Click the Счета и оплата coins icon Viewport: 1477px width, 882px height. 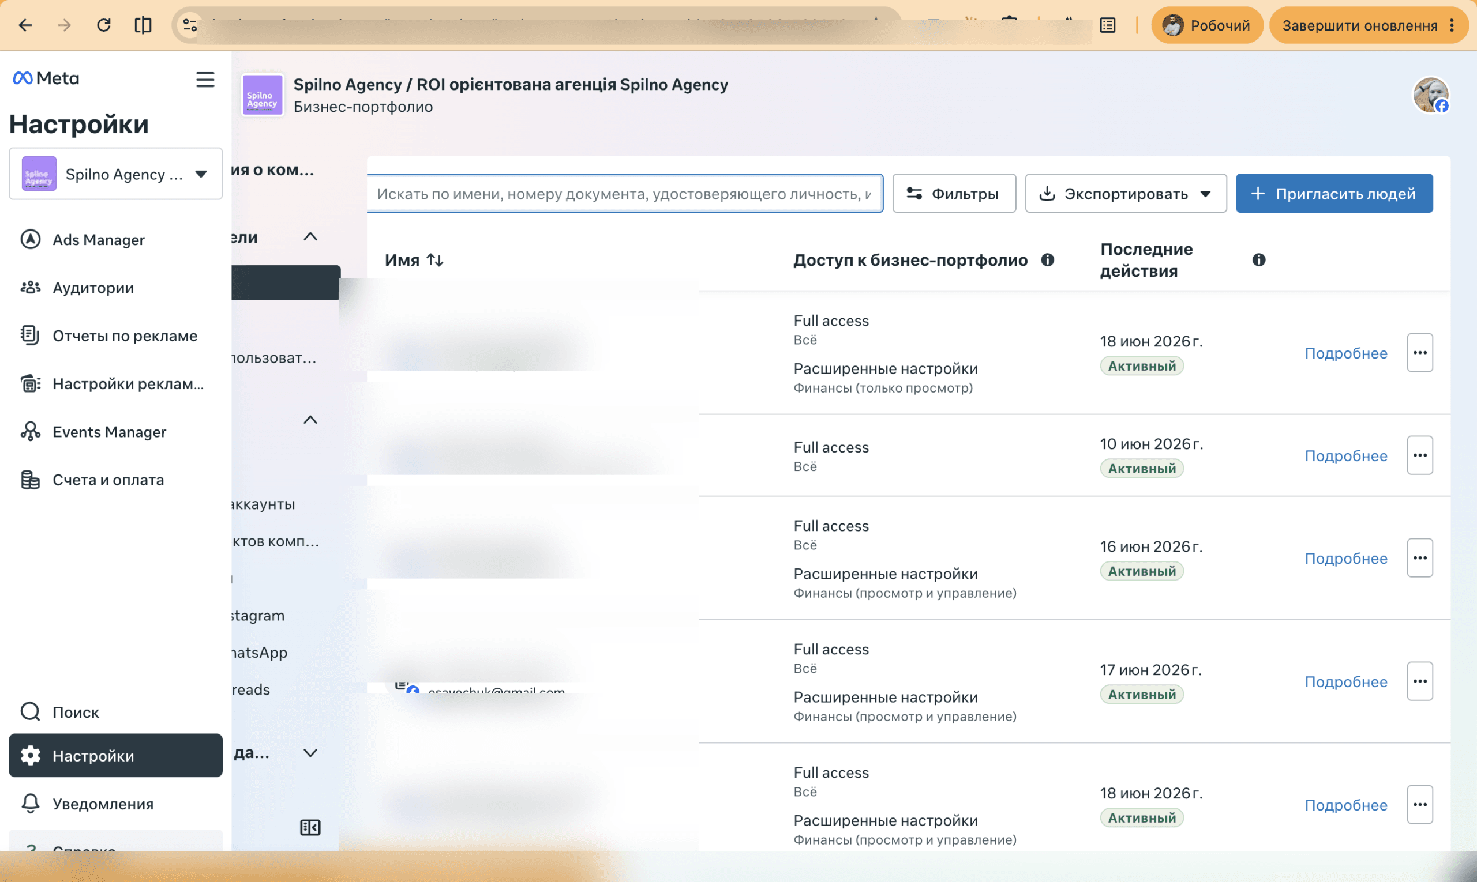click(31, 480)
